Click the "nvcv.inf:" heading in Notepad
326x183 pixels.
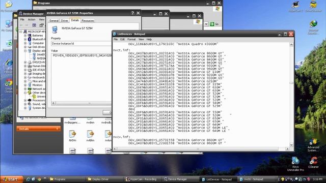click(122, 137)
